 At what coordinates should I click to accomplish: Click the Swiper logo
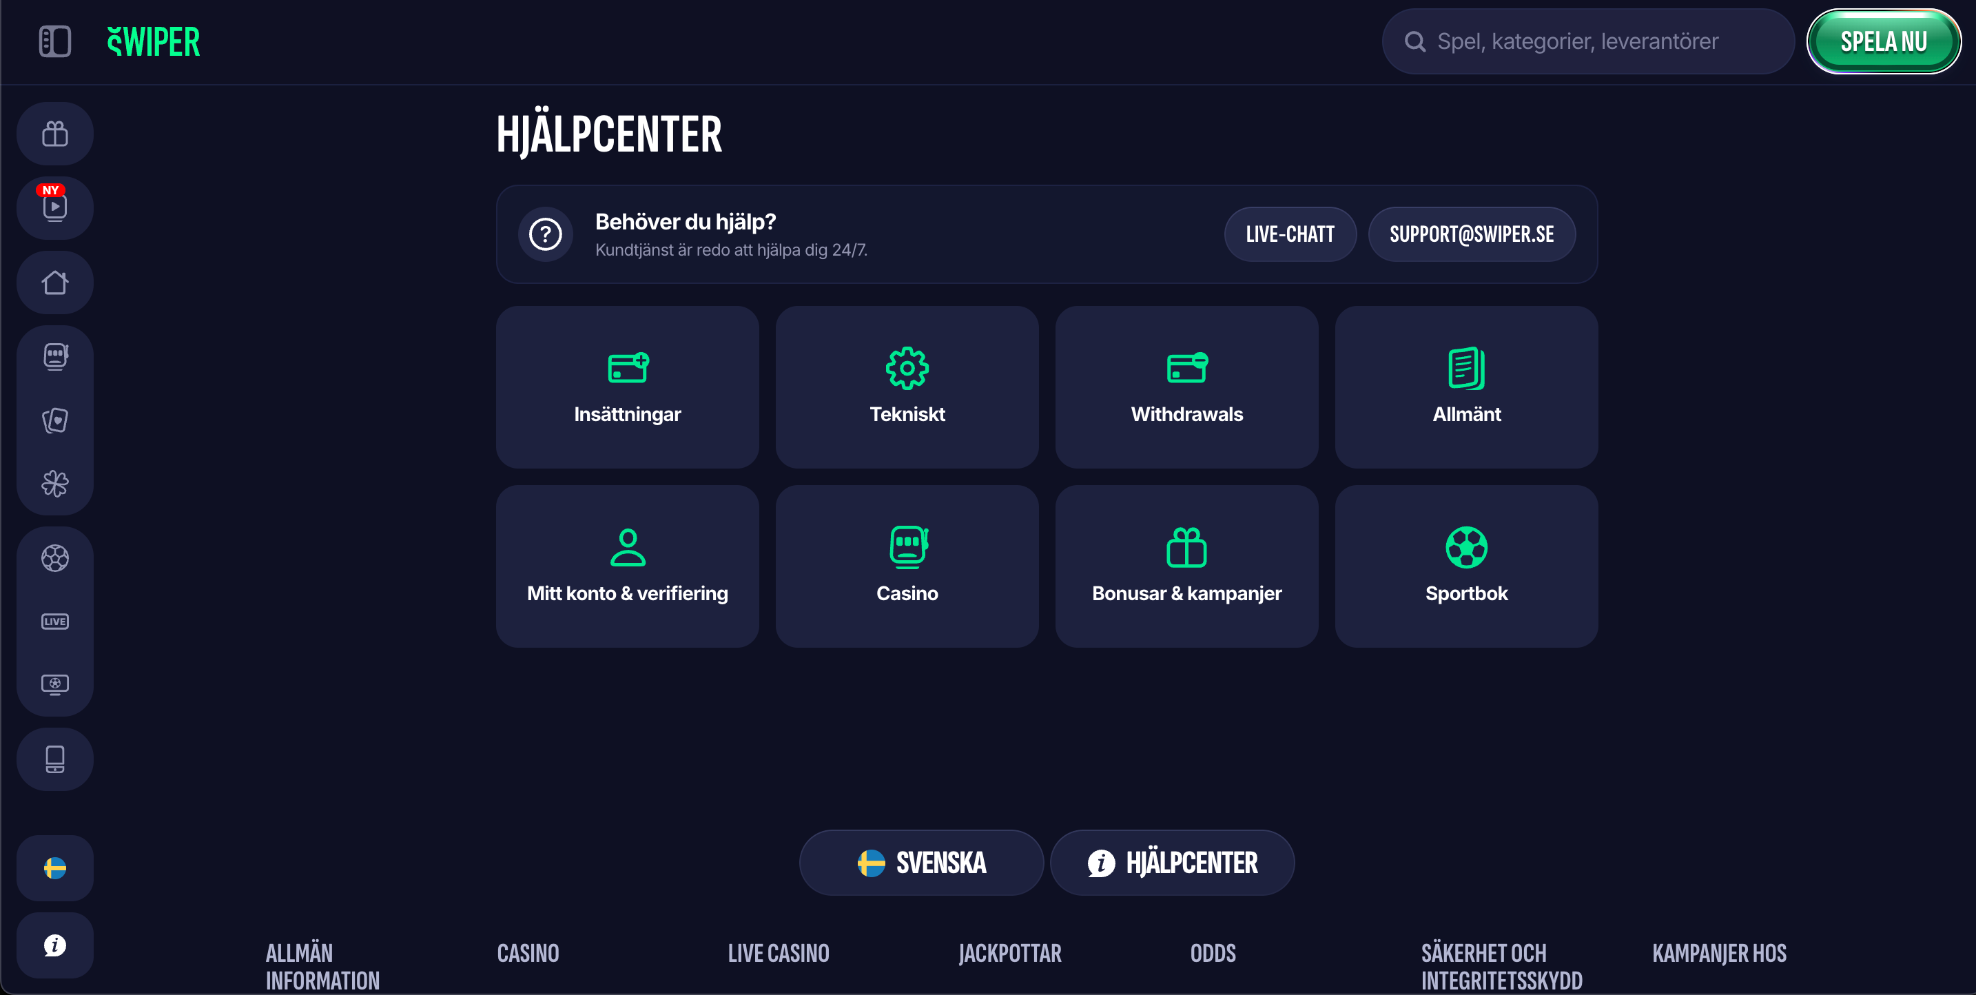154,41
